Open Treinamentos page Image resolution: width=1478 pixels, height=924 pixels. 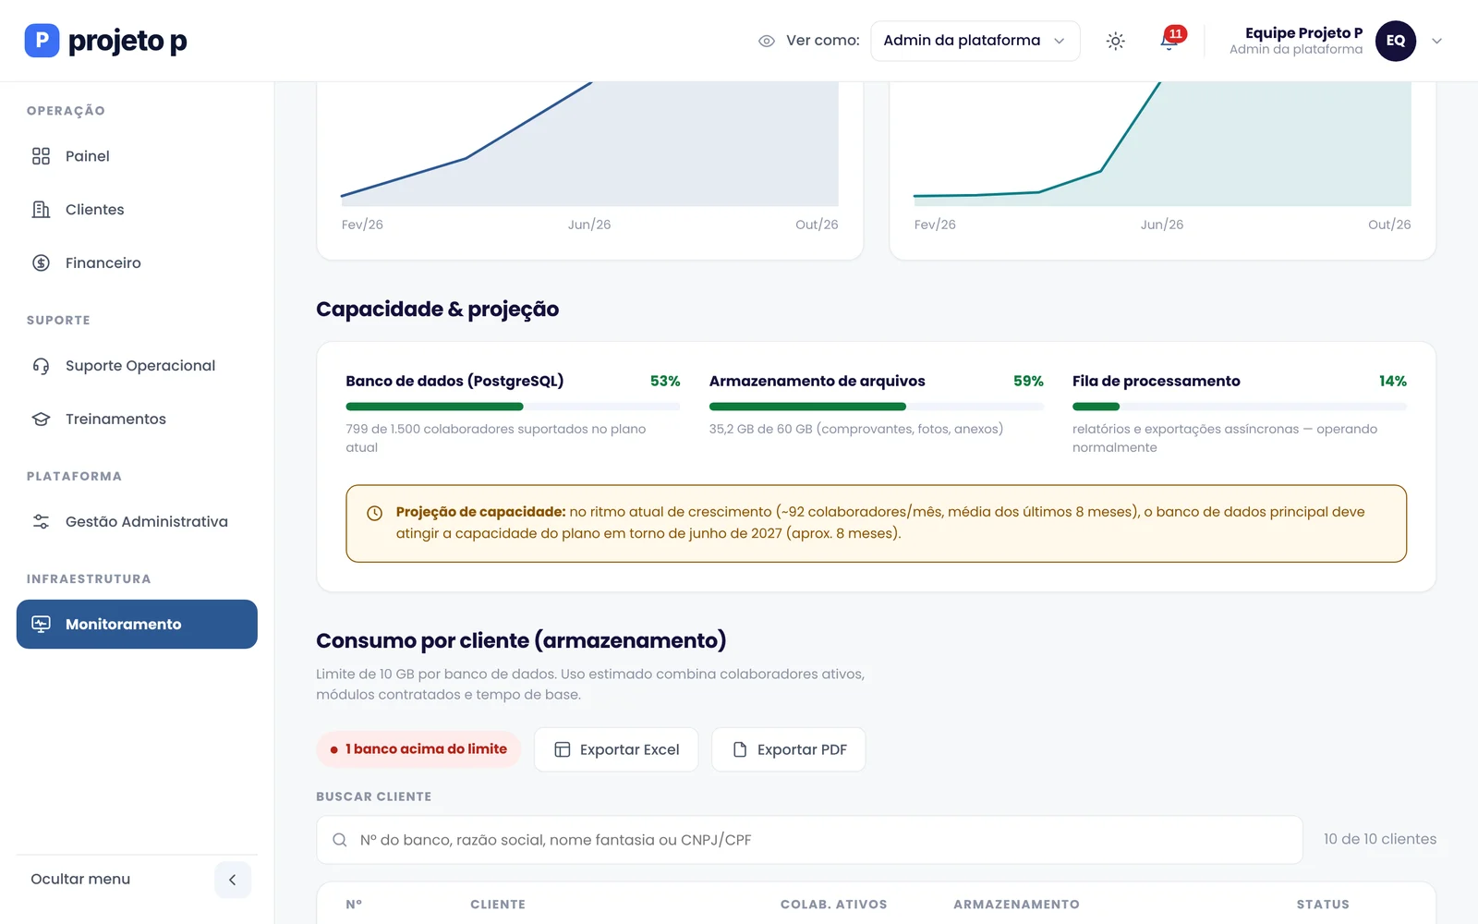tap(137, 419)
